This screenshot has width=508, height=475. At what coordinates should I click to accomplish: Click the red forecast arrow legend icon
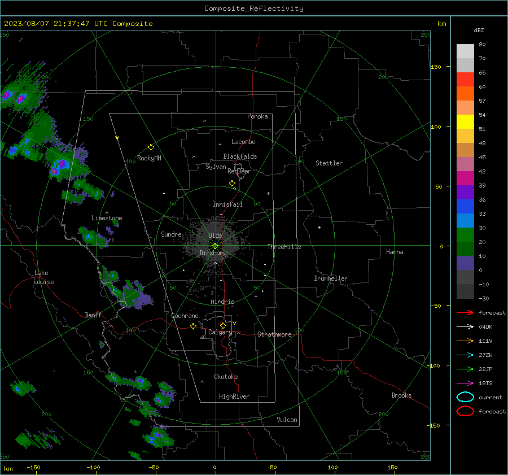tap(465, 312)
